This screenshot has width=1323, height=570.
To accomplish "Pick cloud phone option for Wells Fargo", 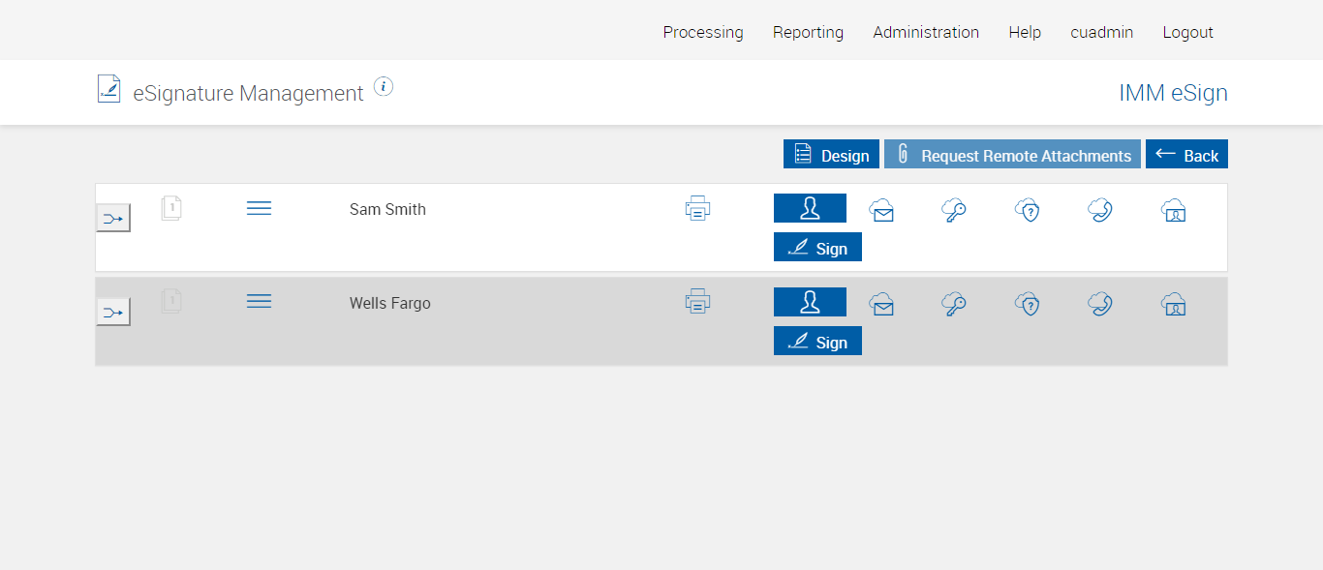I will [1099, 304].
